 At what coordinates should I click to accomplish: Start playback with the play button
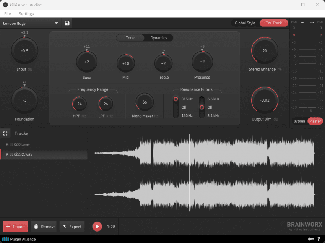(x=97, y=227)
